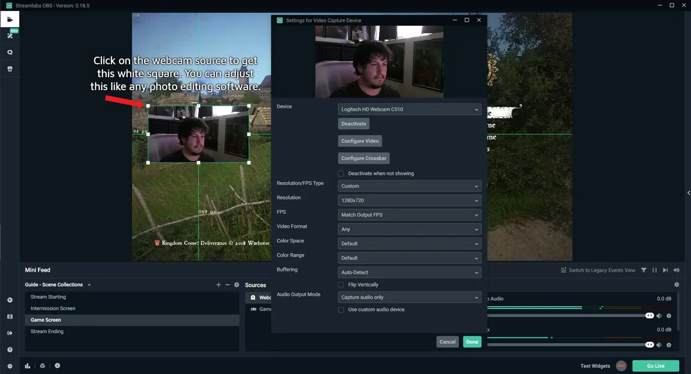Screen dimensions: 691x374
Task: Enable Flip Vertically checkbox
Action: click(341, 285)
